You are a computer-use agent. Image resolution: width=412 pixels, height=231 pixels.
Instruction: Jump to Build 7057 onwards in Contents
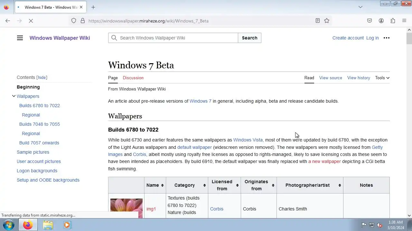[39, 143]
